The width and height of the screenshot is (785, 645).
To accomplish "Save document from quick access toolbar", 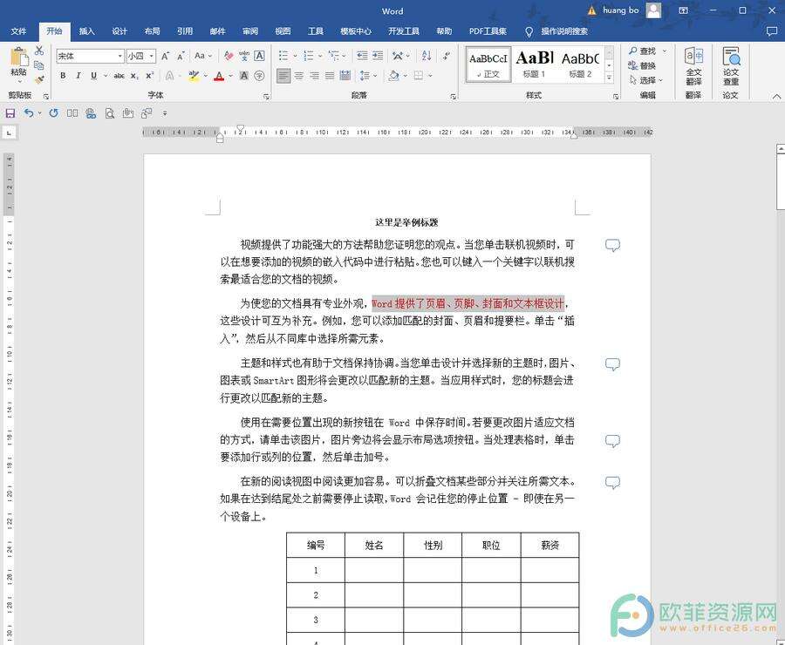I will pos(10,113).
